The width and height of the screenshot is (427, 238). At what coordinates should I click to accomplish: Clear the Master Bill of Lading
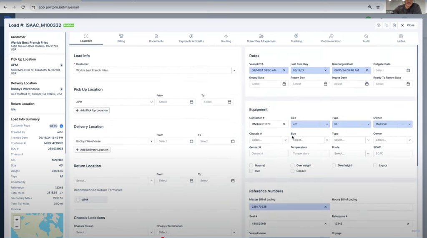pos(325,207)
